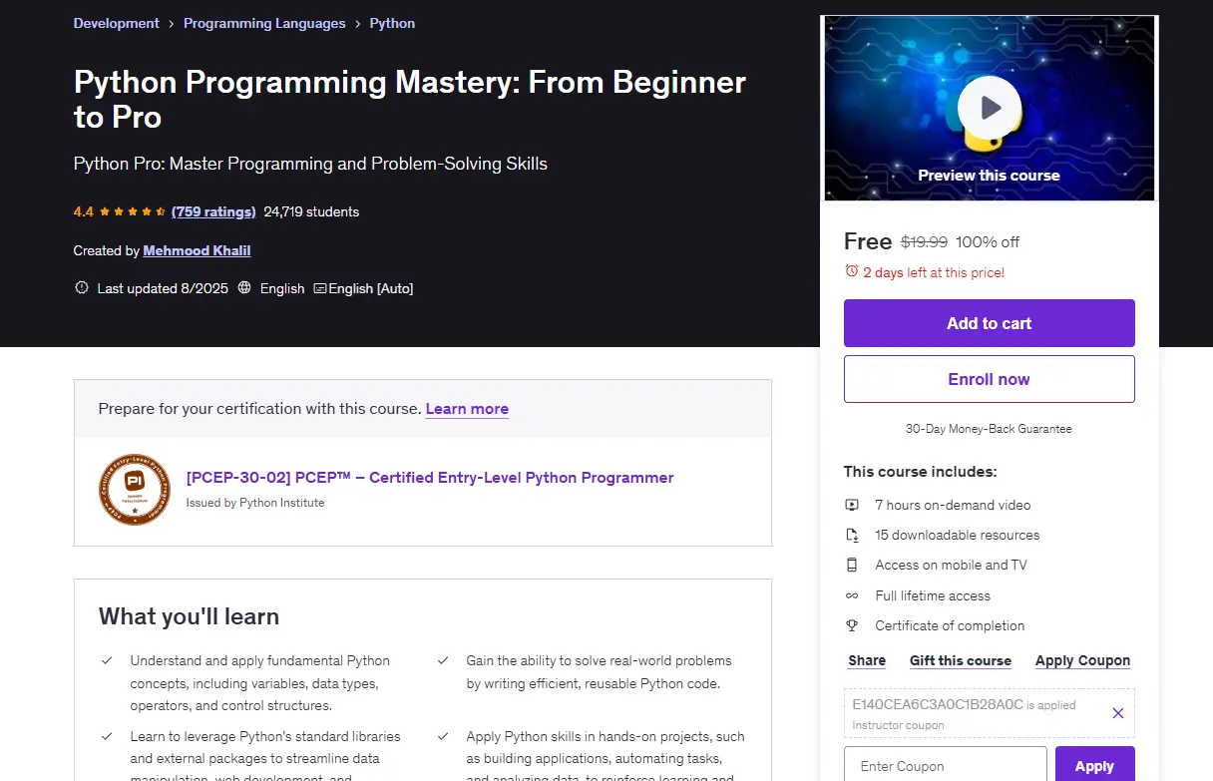Click the last updated info icon
1213x781 pixels.
82,288
